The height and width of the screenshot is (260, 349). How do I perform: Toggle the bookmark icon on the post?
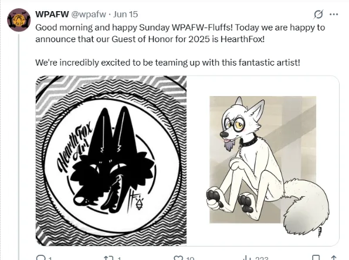(316, 258)
